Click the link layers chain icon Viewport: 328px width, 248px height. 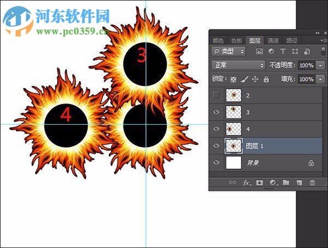point(232,182)
